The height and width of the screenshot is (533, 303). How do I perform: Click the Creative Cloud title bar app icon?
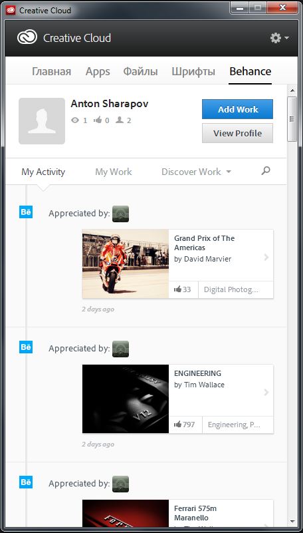11,10
